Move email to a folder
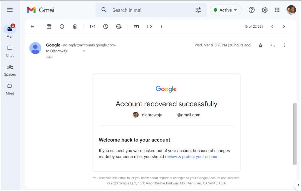The image size is (301, 191). pos(136,26)
